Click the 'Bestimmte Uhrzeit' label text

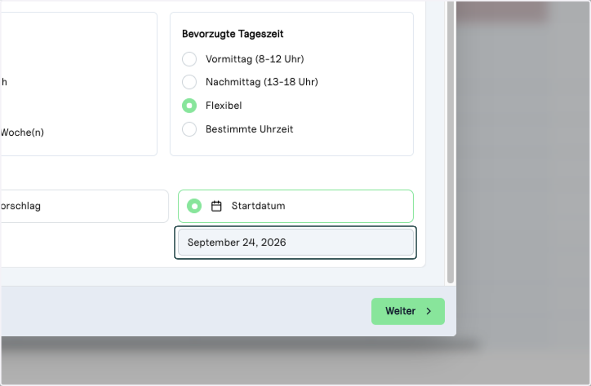(x=249, y=129)
